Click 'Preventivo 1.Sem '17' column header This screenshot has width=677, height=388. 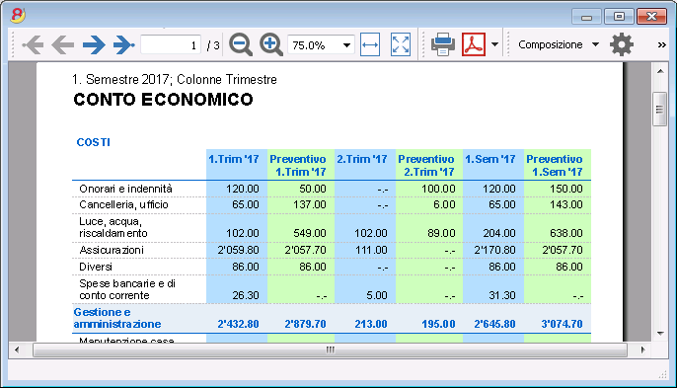point(555,165)
